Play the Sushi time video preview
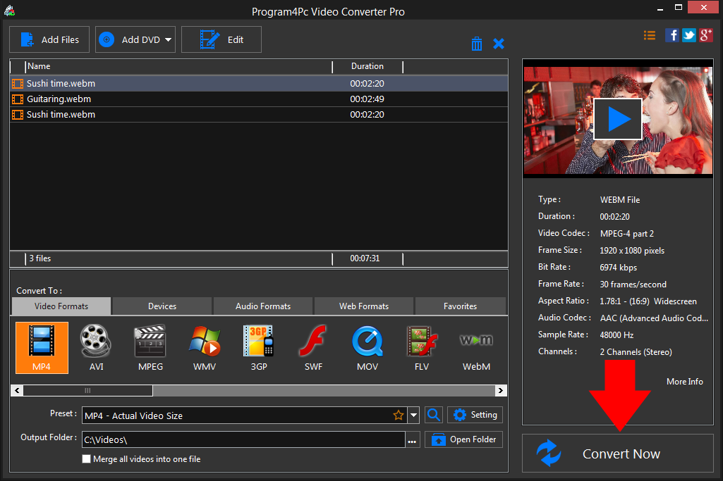This screenshot has height=481, width=723. point(617,118)
